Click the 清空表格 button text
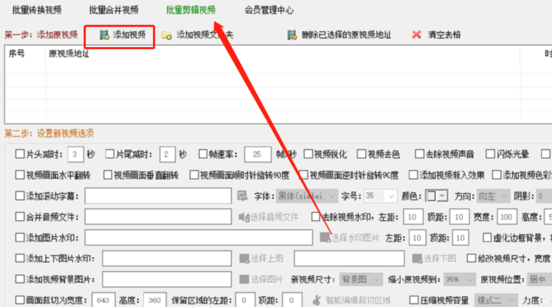 coord(444,35)
